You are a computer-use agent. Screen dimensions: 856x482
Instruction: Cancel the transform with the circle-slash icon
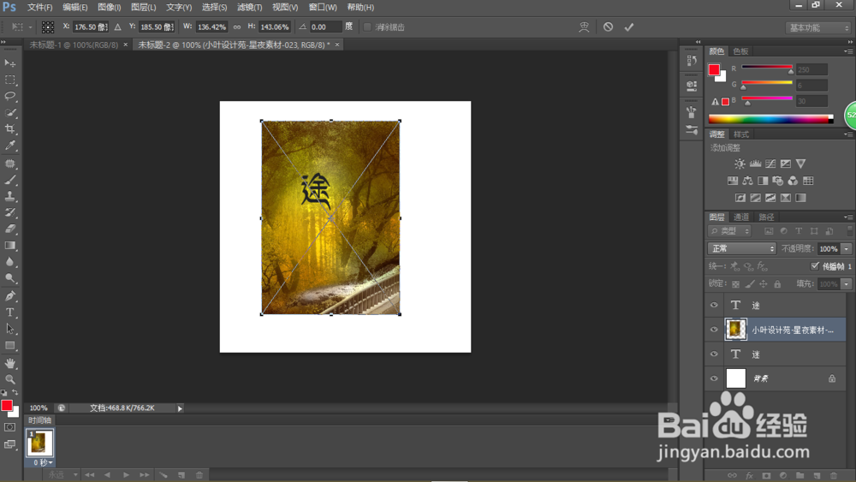pos(608,27)
